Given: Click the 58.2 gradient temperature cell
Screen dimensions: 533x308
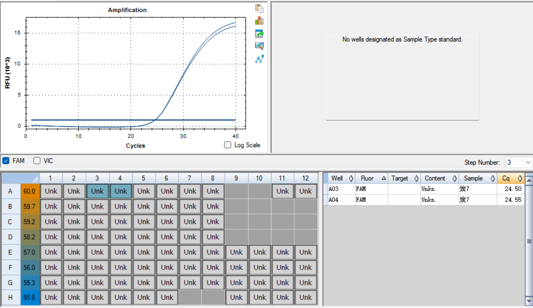Looking at the screenshot, I should 30,237.
